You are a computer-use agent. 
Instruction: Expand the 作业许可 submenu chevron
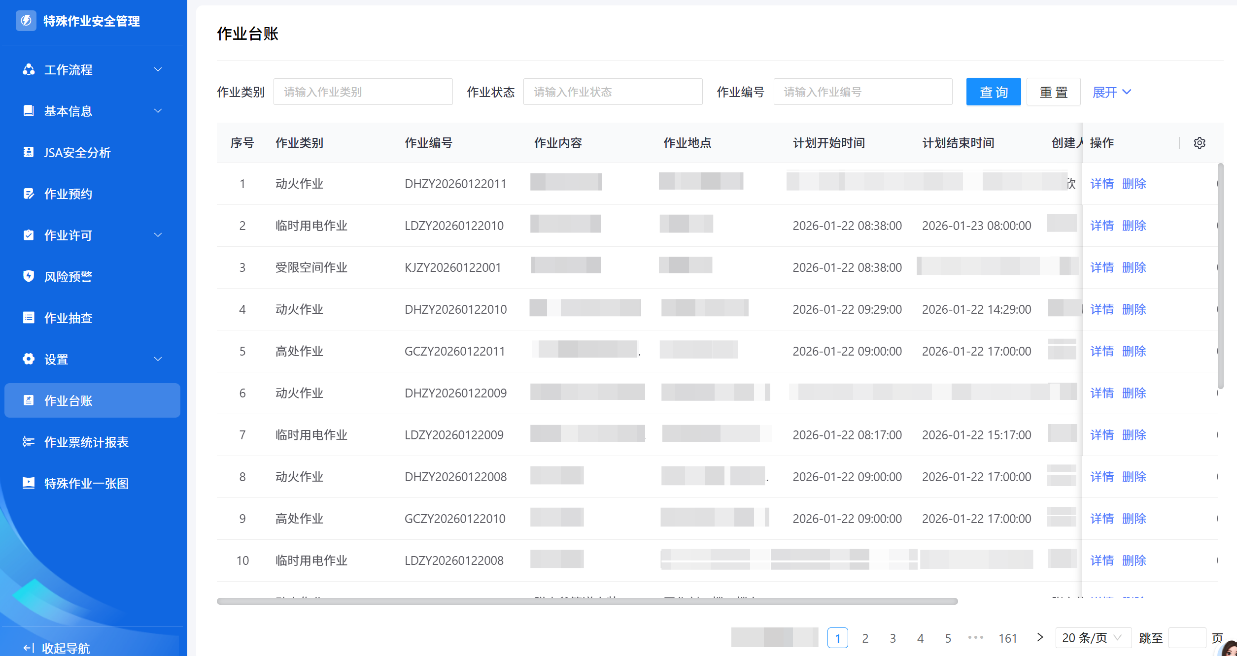[x=158, y=235]
